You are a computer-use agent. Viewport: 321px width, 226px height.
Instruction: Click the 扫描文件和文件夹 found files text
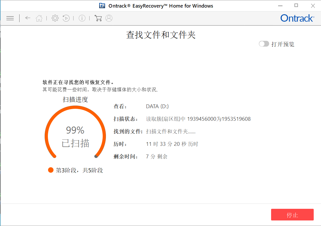point(171,132)
